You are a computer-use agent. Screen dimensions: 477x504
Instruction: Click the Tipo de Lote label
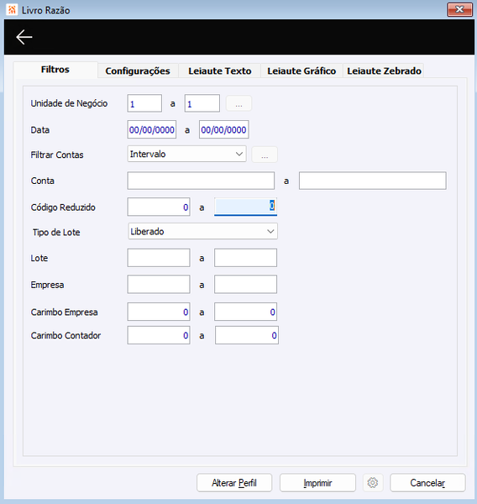(x=56, y=232)
